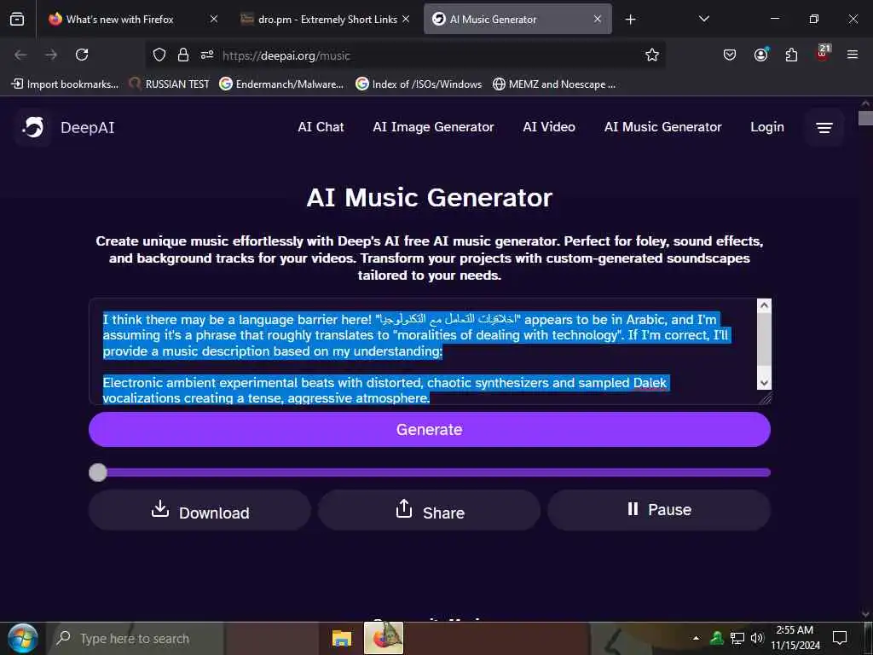Open Firefox account icon
This screenshot has height=655, width=873.
click(x=760, y=55)
